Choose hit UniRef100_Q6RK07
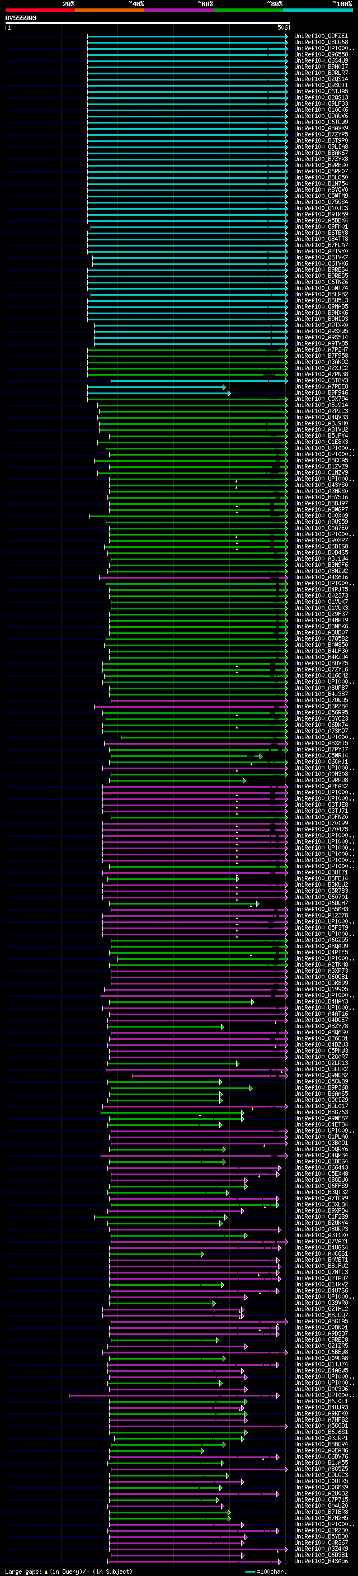 (321, 171)
